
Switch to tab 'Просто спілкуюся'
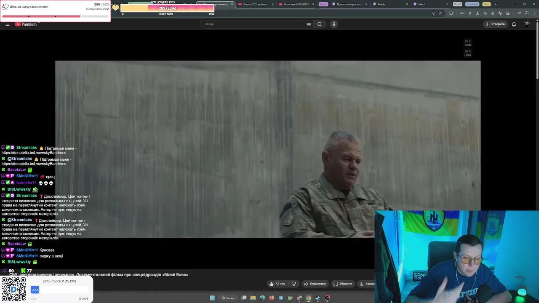click(x=349, y=4)
